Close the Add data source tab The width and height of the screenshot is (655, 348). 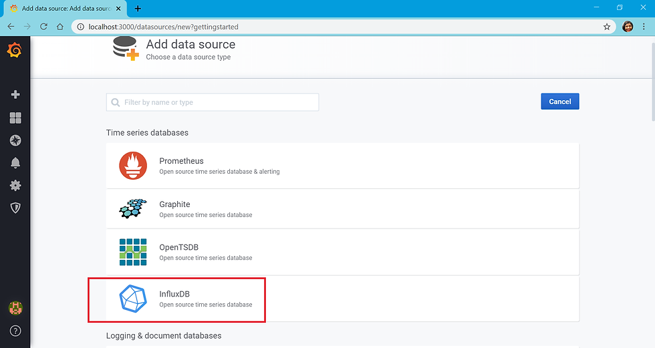click(118, 8)
